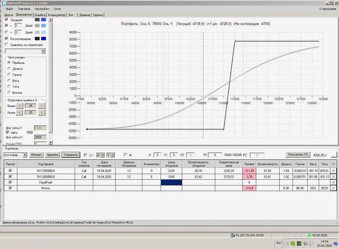Switch to the Калькулятор tab
The image size is (339, 249).
pyautogui.click(x=56, y=15)
